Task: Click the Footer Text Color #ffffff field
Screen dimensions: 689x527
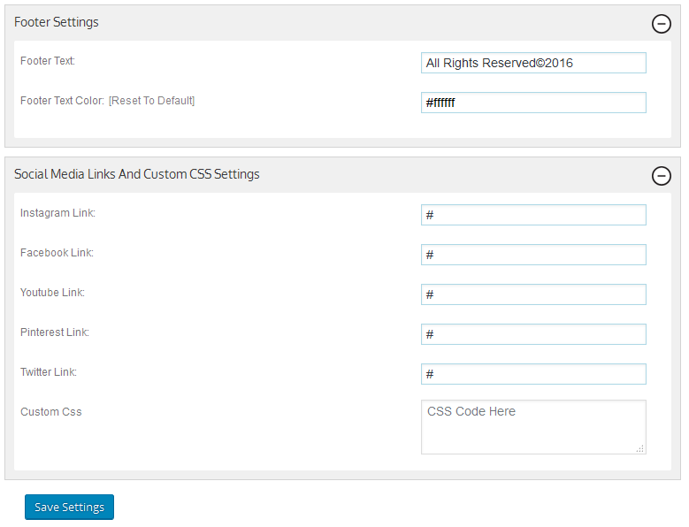Action: tap(533, 103)
